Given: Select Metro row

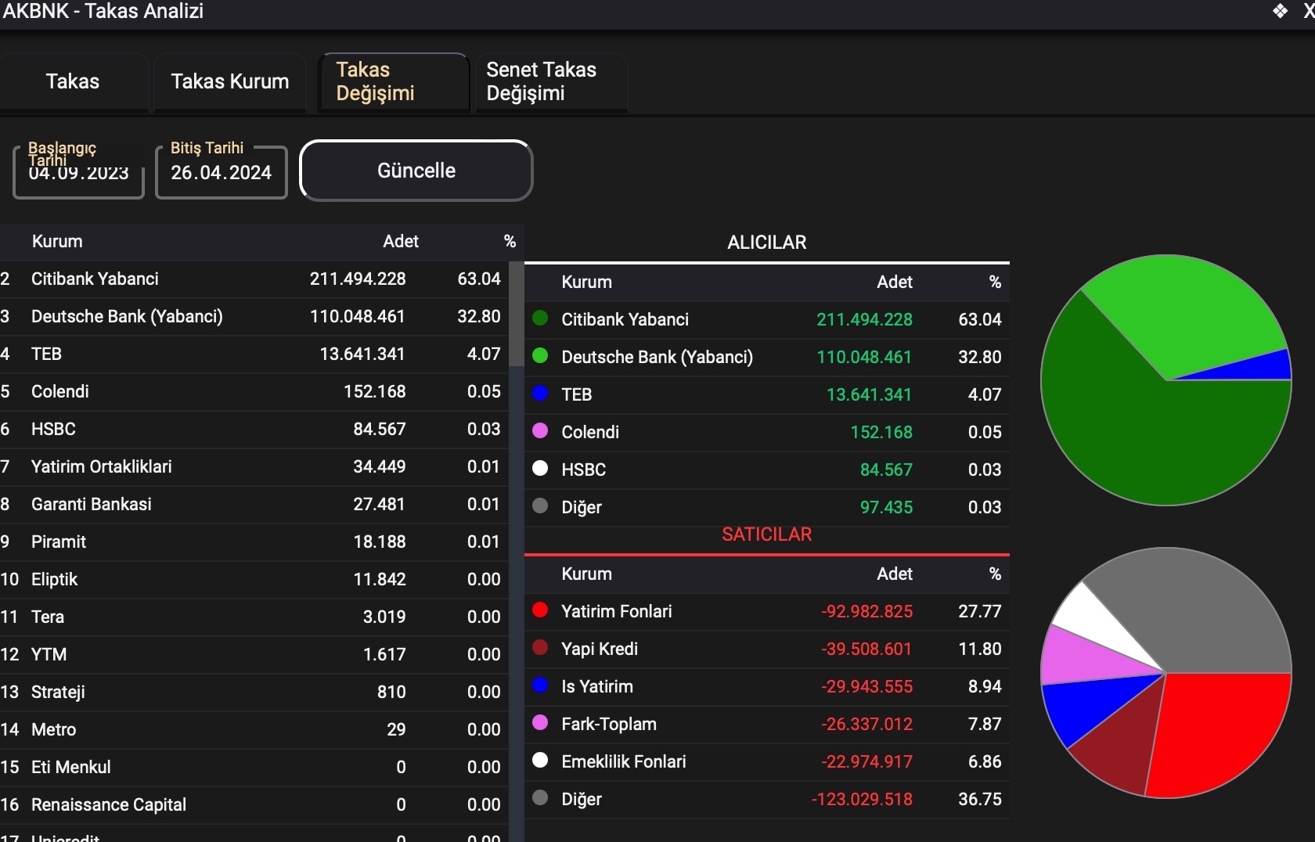Looking at the screenshot, I should [254, 729].
